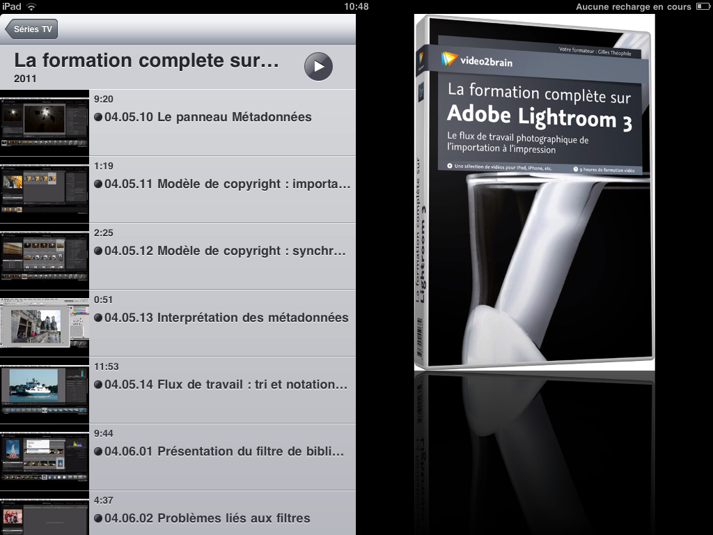Click the unwatched dot beside 04.05.10
This screenshot has width=713, height=535.
click(97, 117)
